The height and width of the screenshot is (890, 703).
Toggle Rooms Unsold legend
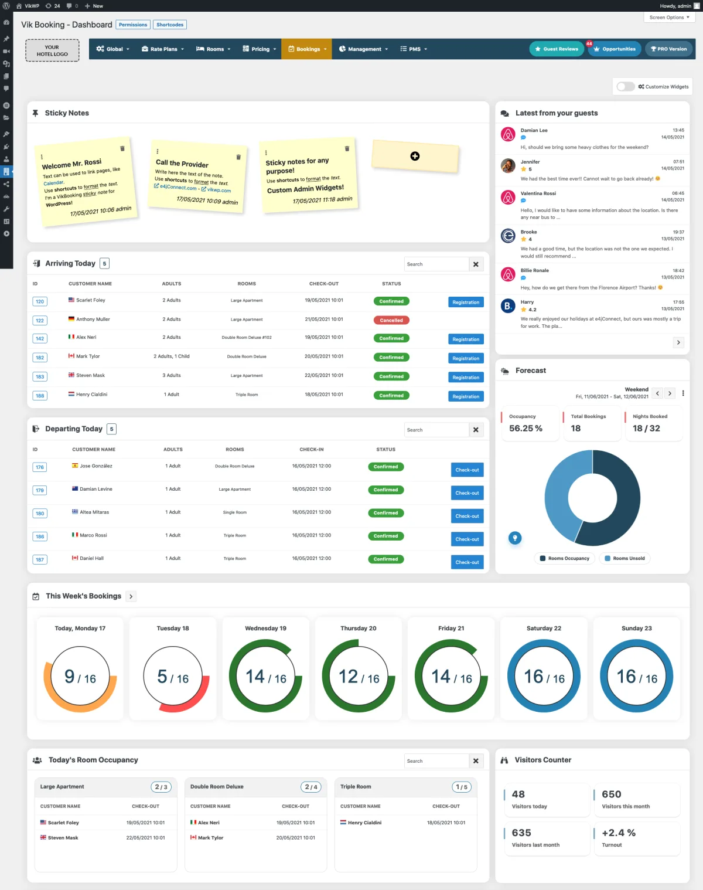pos(624,559)
